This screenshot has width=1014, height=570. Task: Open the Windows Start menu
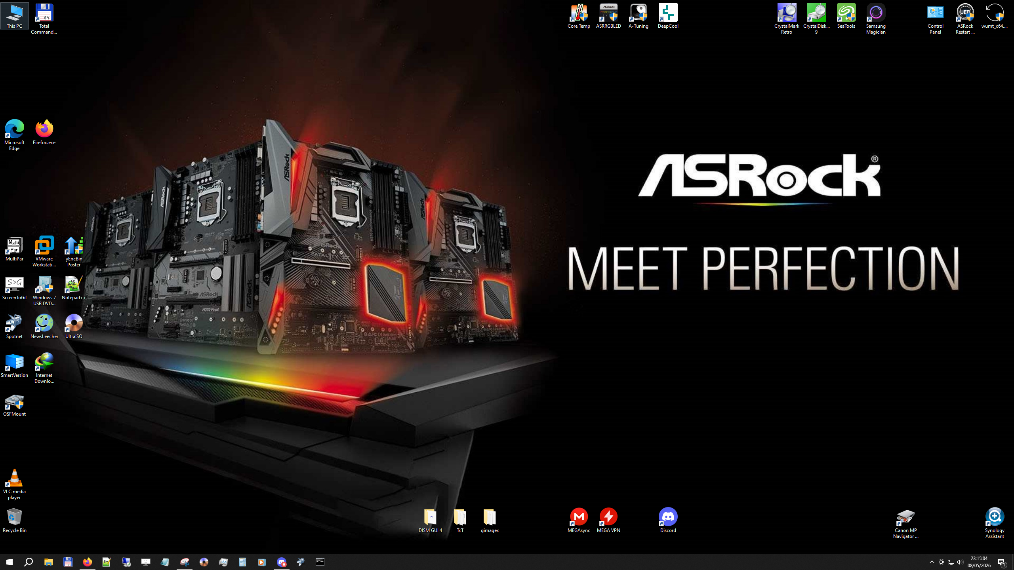[x=10, y=562]
